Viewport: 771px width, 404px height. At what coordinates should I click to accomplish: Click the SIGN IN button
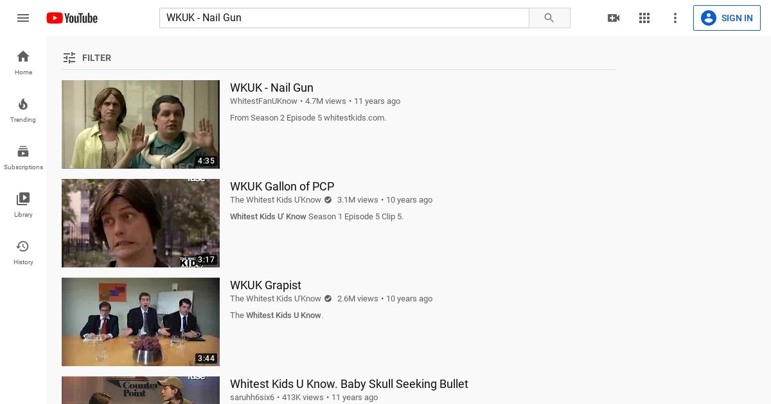(x=727, y=18)
